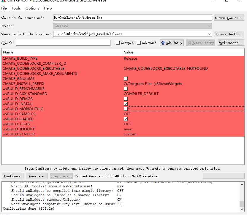Viewport: 247px width, 215px height.
Task: Select the CMAKE_INSTALL_PREFIX path value
Action: (x=153, y=83)
